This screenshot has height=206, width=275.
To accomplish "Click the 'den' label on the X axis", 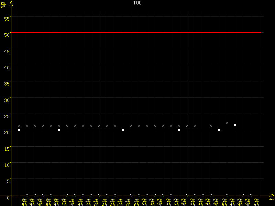I will pos(272,199).
